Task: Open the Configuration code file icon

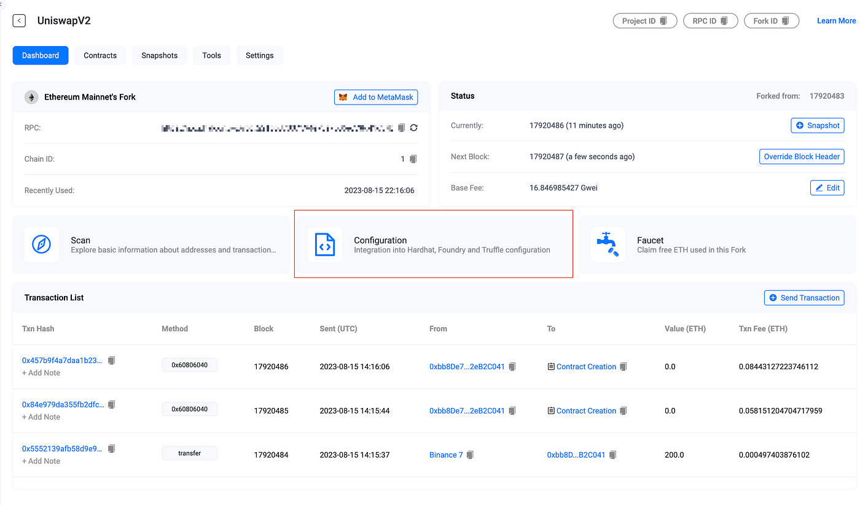Action: [x=325, y=245]
